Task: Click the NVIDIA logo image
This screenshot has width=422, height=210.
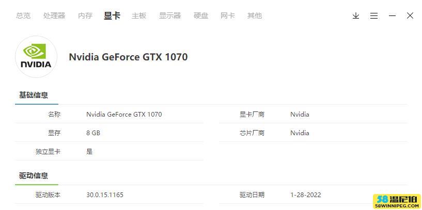Action: pos(36,57)
